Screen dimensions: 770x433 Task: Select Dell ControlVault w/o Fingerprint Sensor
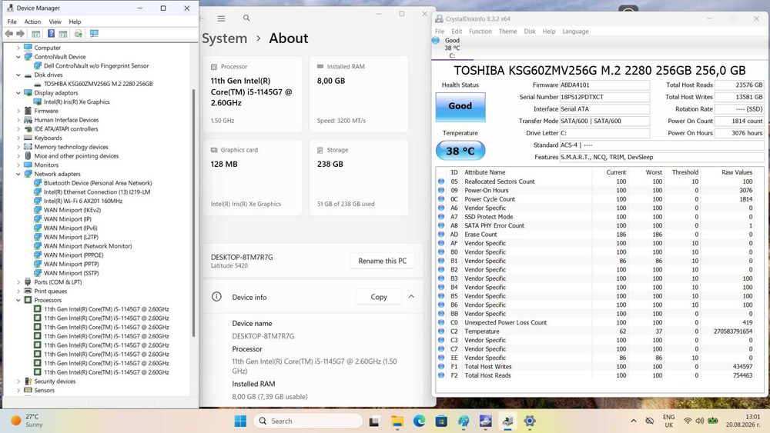coord(96,65)
